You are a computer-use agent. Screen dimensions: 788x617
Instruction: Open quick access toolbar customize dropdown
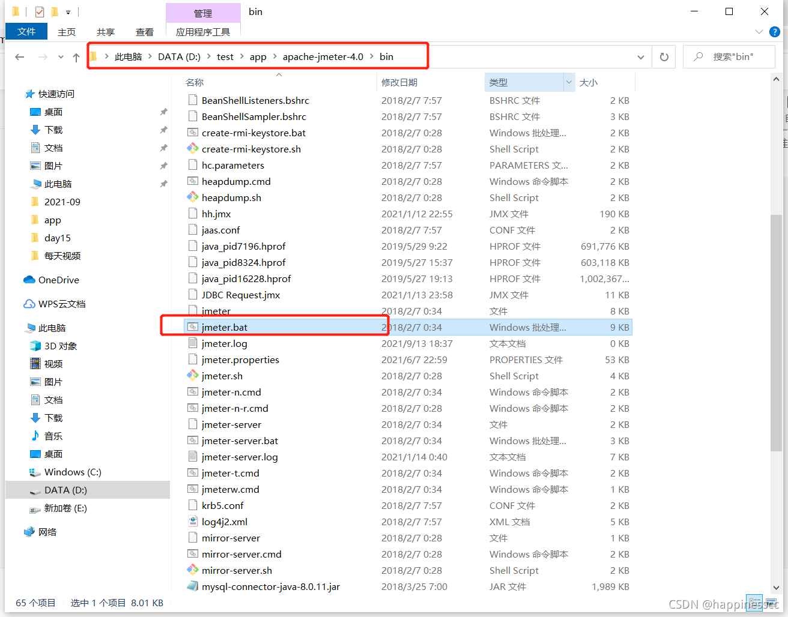[68, 12]
